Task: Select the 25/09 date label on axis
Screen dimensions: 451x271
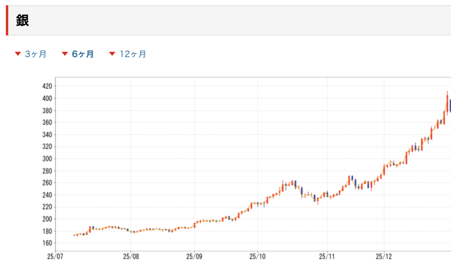Action: (194, 256)
